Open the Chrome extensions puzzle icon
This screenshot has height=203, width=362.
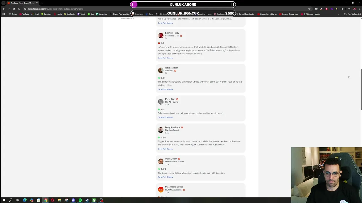point(342,9)
